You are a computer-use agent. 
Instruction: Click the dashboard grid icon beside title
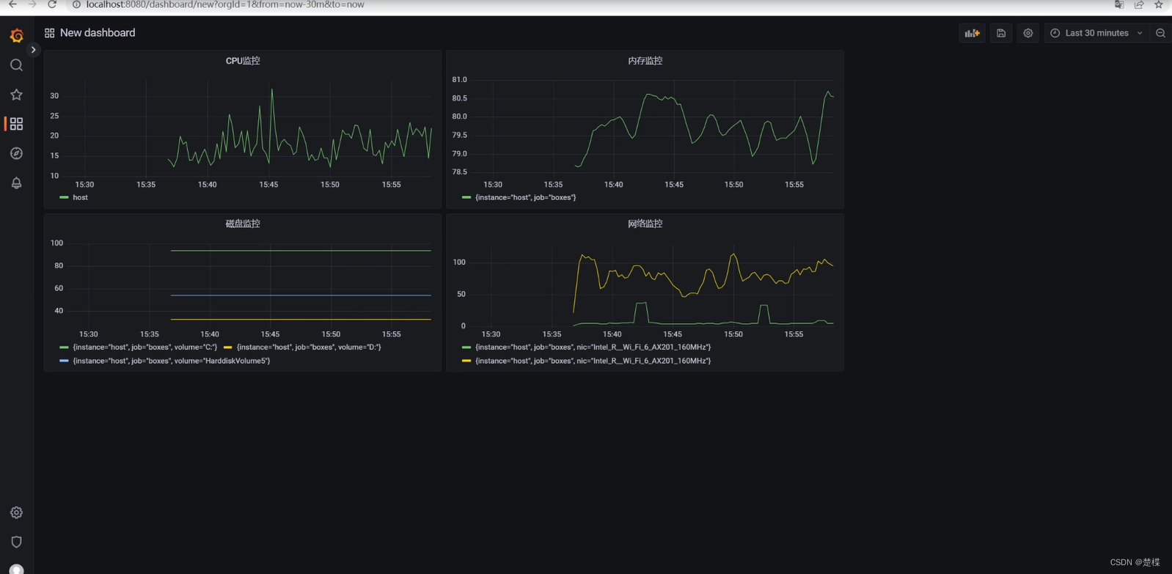click(49, 33)
